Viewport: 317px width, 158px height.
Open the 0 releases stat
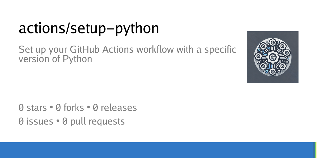115,108
